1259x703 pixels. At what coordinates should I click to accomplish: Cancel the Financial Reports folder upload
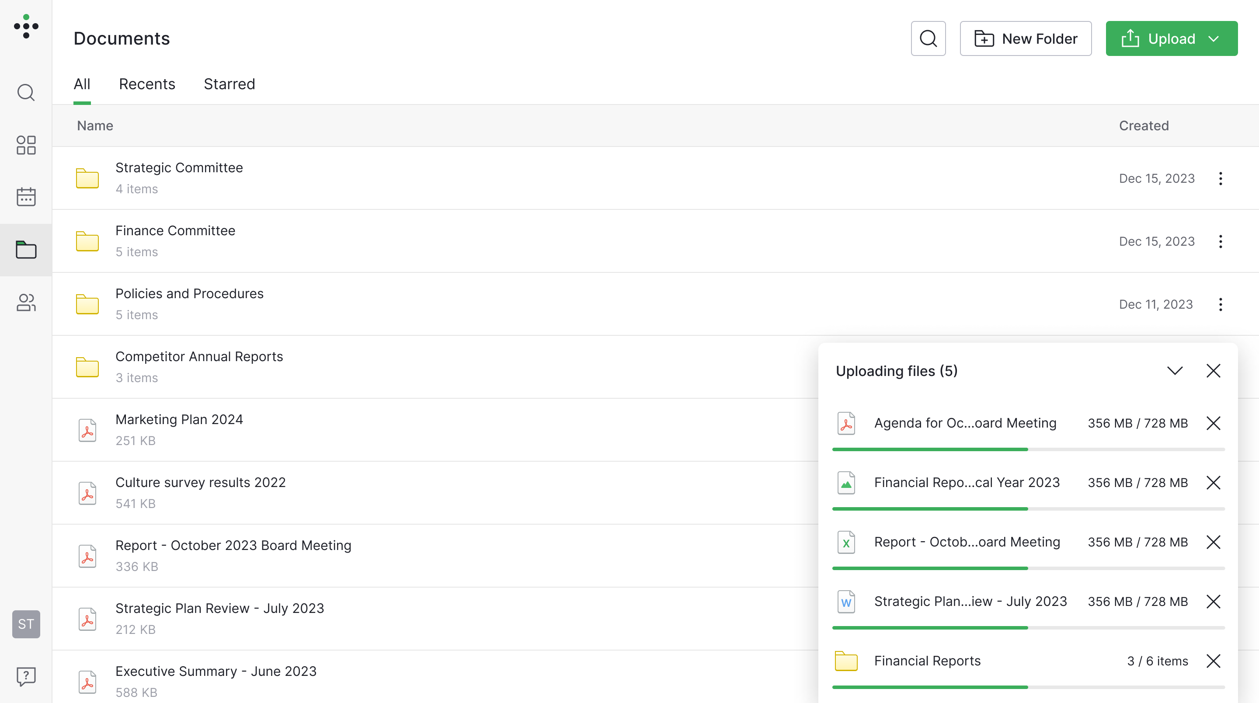pos(1214,661)
